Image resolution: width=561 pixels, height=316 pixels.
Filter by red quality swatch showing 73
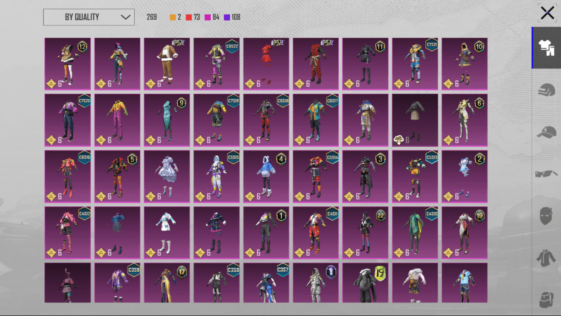[189, 17]
